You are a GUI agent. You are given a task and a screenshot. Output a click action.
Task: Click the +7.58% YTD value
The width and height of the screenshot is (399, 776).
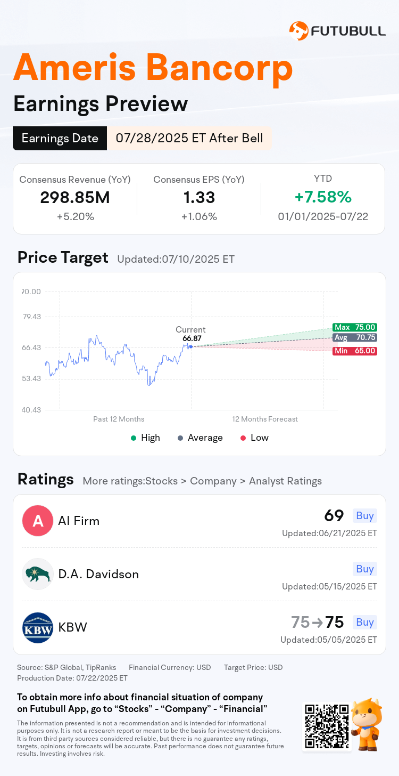323,197
